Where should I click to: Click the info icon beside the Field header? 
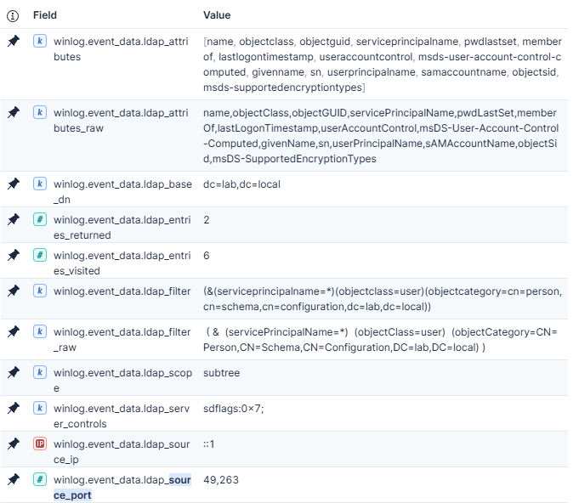(x=13, y=16)
